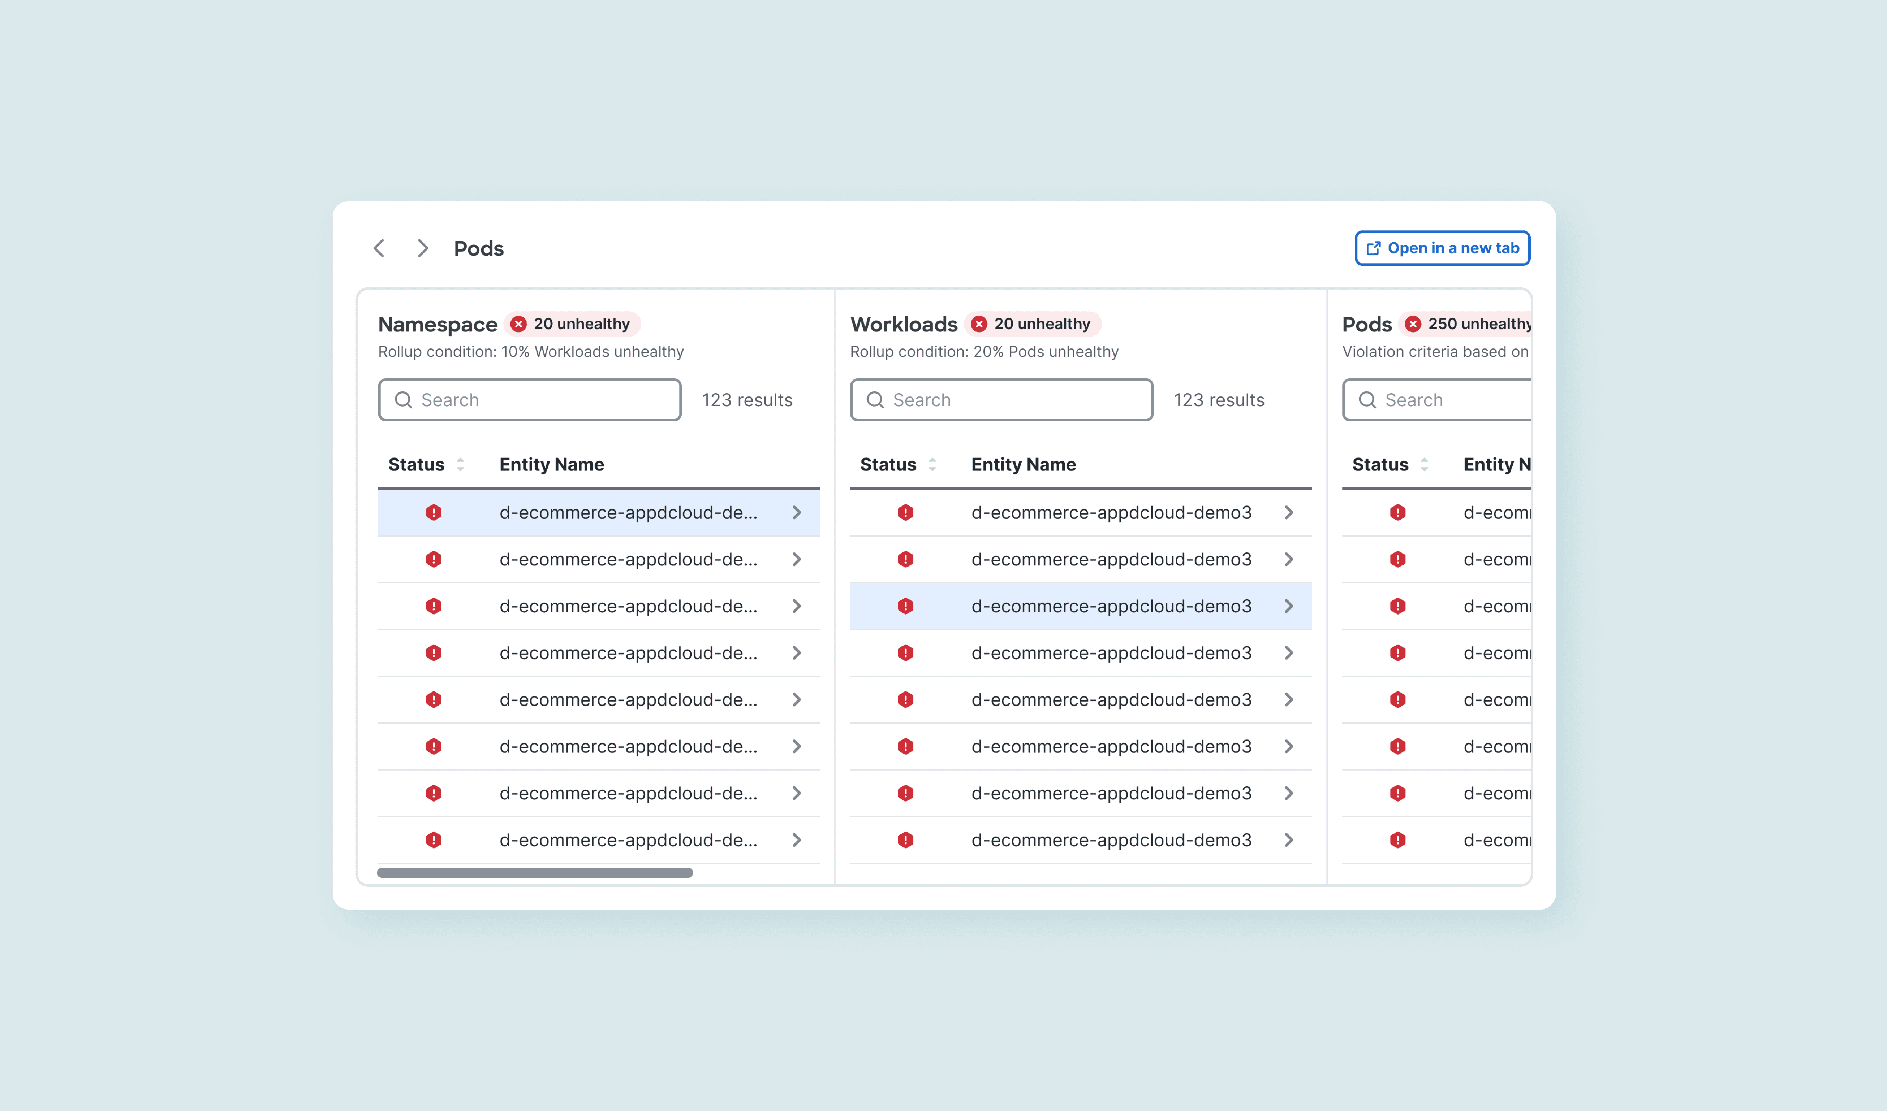
Task: Sort Pods table by Status
Action: 1424,464
